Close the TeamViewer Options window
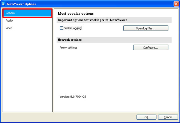This screenshot has height=123, width=180. [x=176, y=4]
